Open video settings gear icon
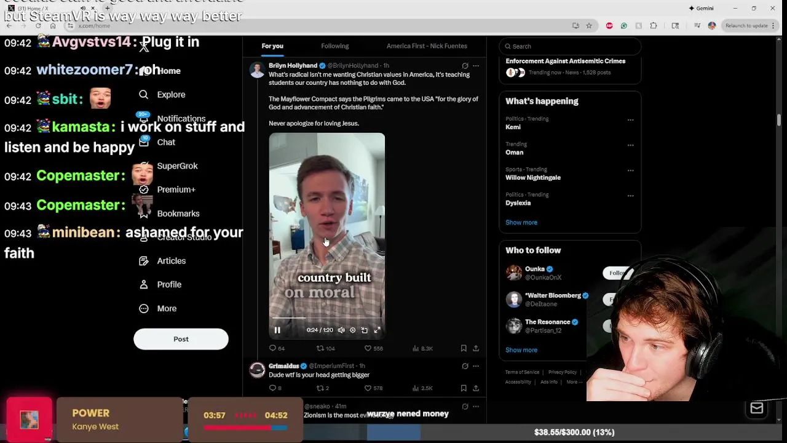This screenshot has width=787, height=443. pos(353,330)
